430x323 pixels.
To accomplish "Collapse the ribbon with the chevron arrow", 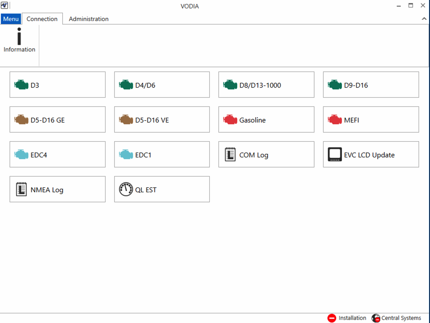I will pyautogui.click(x=424, y=19).
